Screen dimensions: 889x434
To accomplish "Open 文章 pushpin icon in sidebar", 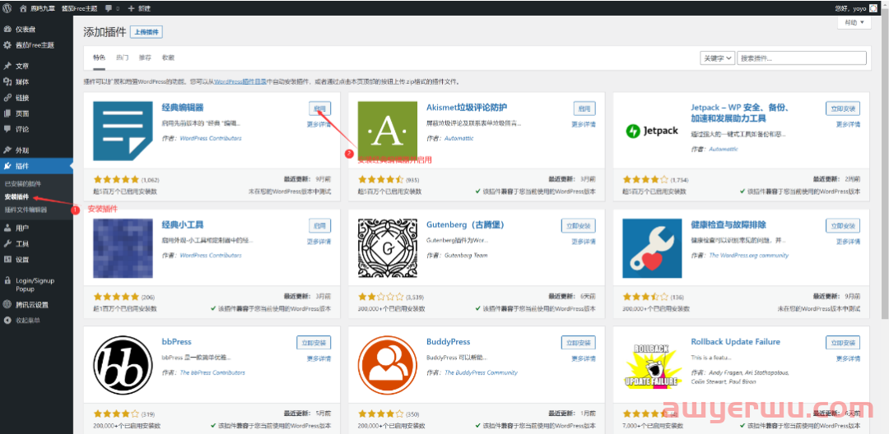I will [x=7, y=66].
